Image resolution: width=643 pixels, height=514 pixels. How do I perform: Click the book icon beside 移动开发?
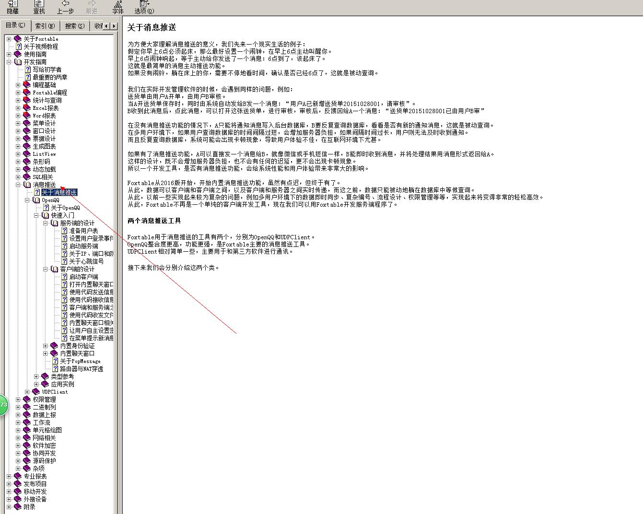18,491
